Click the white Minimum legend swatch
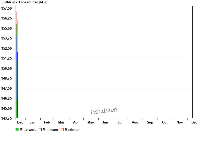Screen dimensions: 208x143 40,130
